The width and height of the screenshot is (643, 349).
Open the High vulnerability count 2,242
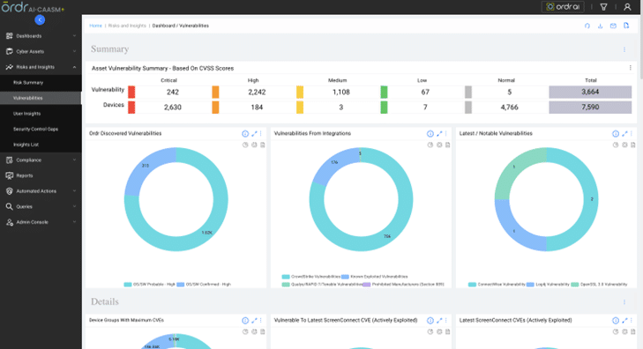(x=258, y=93)
